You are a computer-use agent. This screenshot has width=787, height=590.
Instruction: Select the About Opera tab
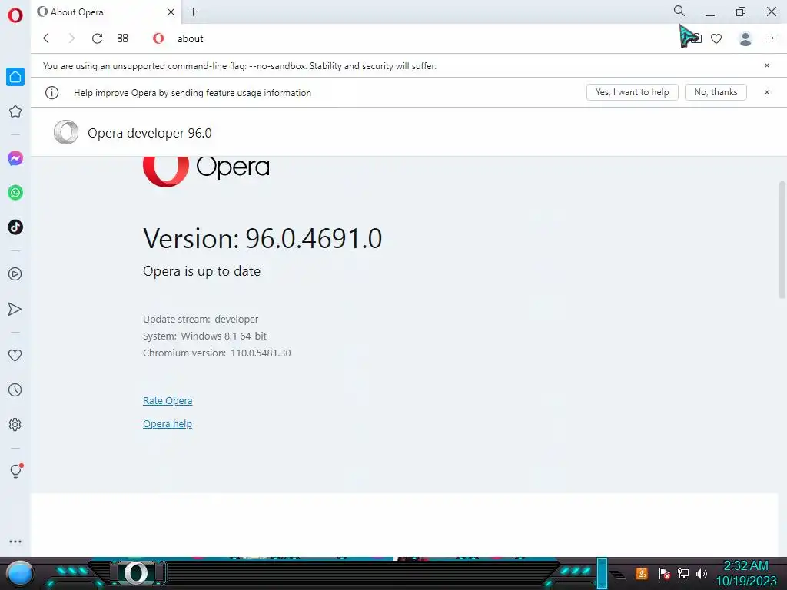tap(107, 12)
